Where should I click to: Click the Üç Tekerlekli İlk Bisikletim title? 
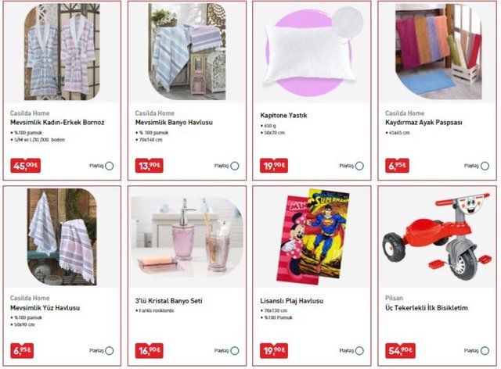coord(427,308)
